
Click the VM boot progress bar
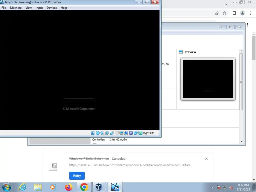(x=79, y=100)
